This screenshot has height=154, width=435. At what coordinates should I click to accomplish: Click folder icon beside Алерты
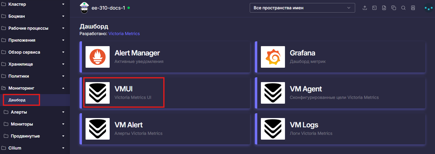(6, 112)
